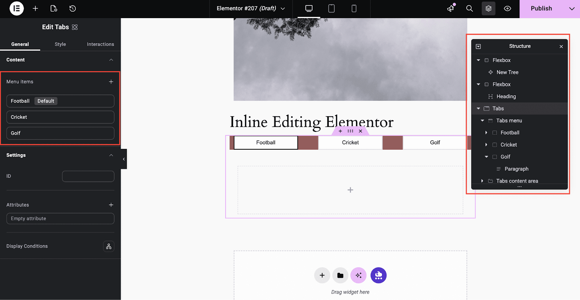
Task: Click the Publish button
Action: [541, 9]
